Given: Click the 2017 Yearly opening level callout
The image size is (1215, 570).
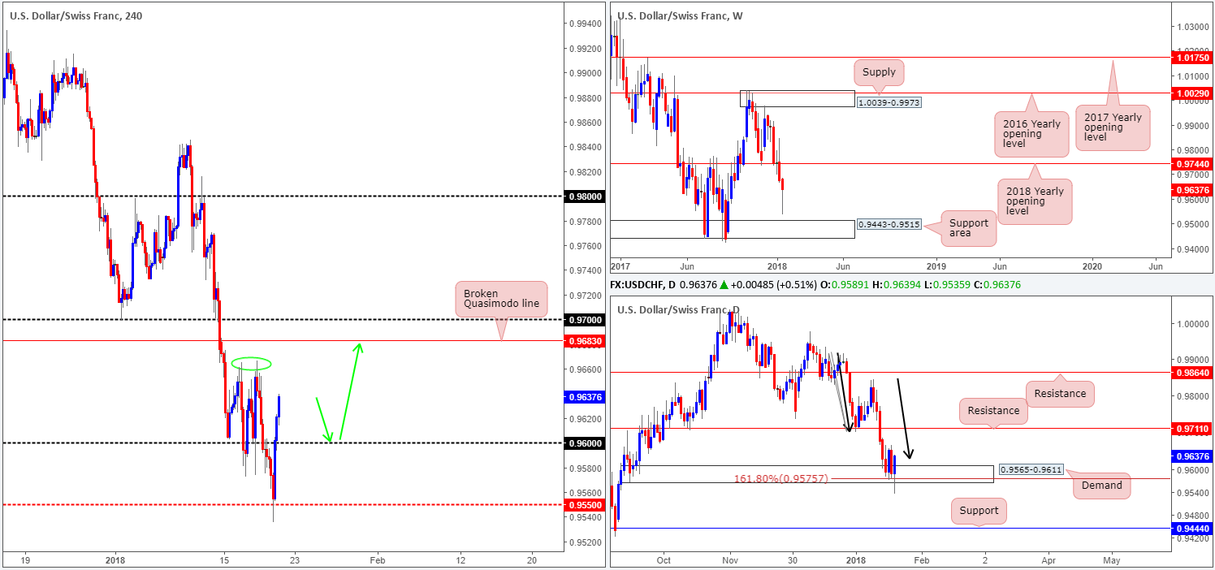Looking at the screenshot, I should [x=1113, y=127].
